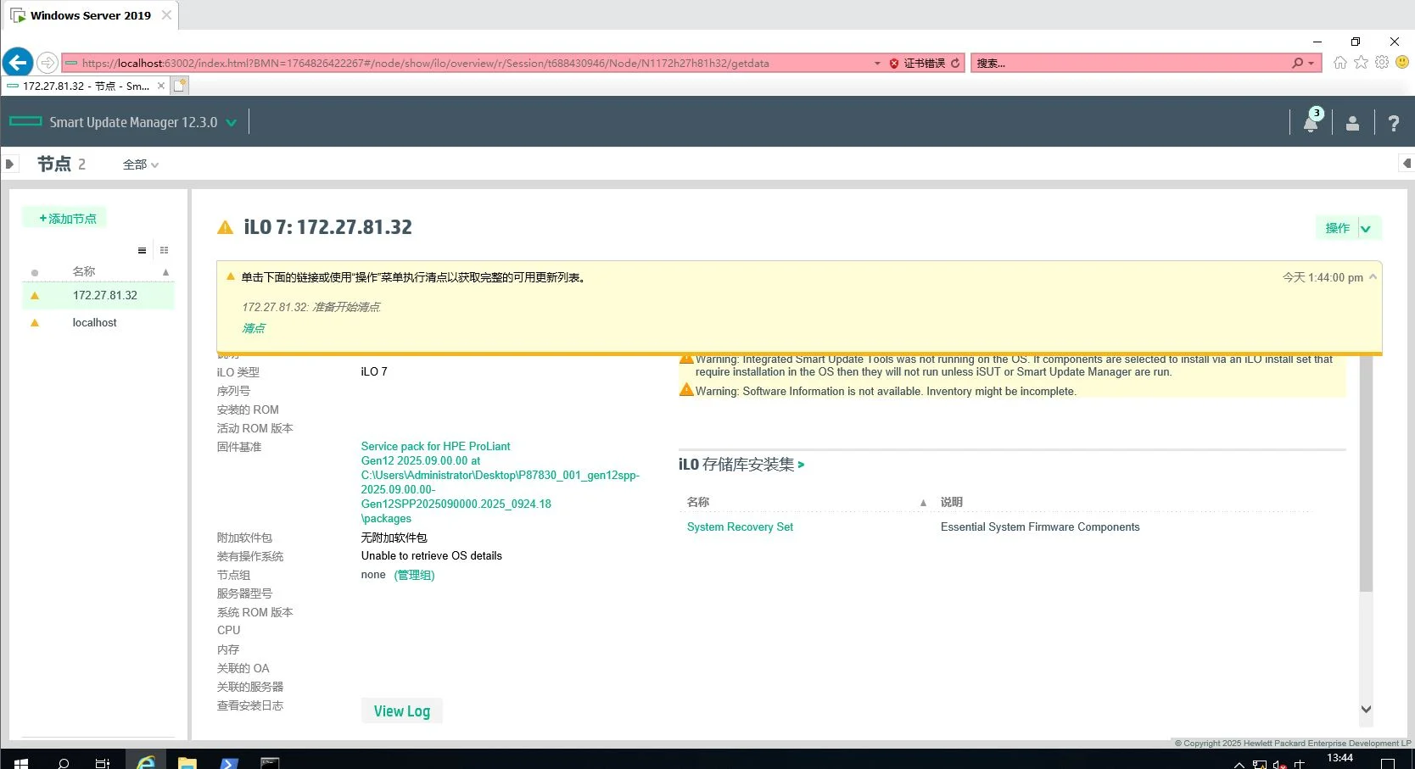This screenshot has height=769, width=1415.
Task: Open the Smart Update Manager main menu dropdown
Action: [x=231, y=123]
